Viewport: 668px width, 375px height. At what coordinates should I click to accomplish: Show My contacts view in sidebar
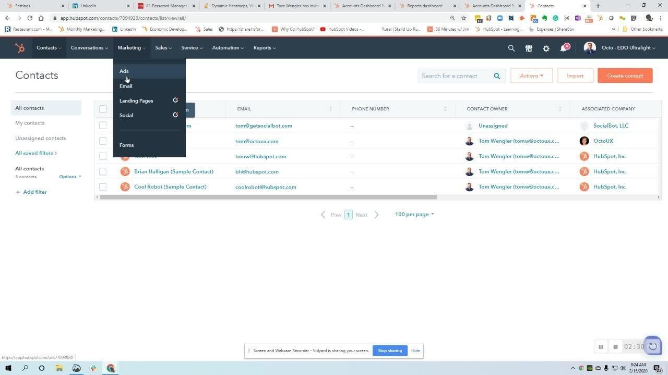point(30,123)
